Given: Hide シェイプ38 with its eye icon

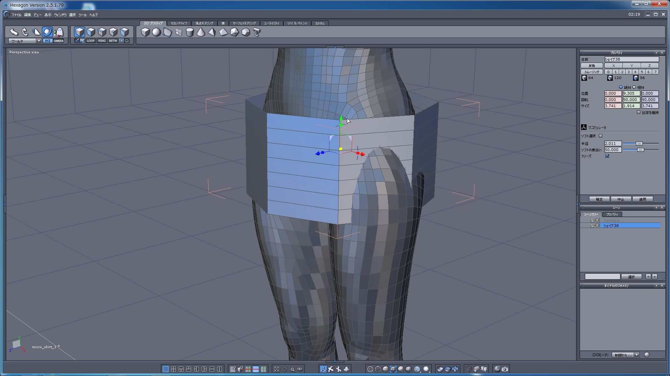Looking at the screenshot, I should [597, 226].
